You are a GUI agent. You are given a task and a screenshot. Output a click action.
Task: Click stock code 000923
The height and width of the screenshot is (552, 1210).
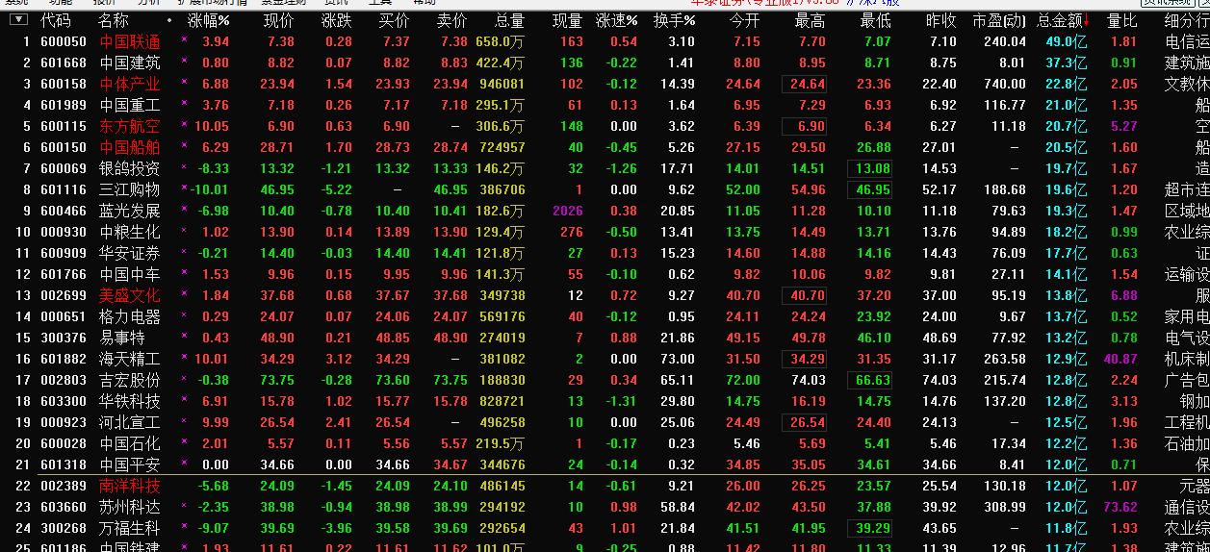point(64,422)
